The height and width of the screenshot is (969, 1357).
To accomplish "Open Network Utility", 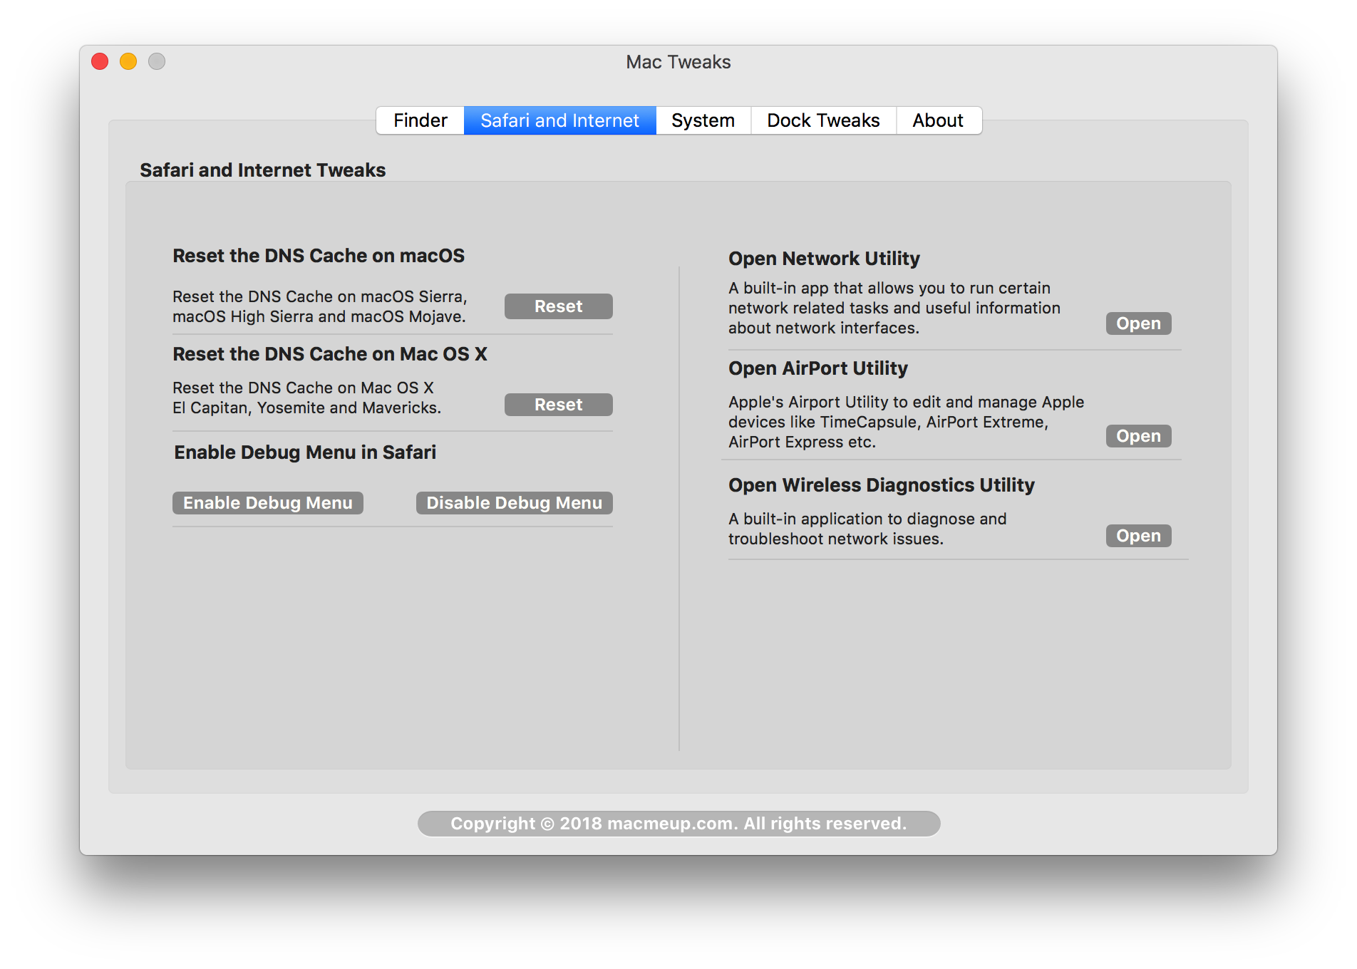I will [x=1138, y=323].
